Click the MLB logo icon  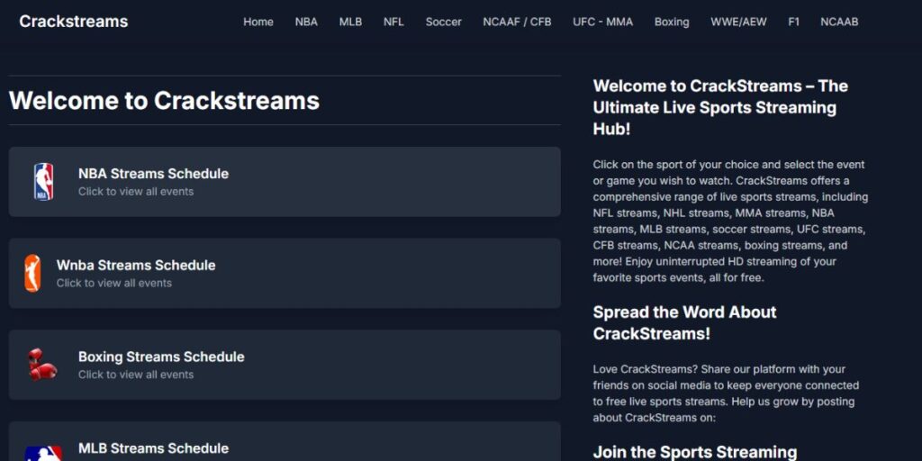(x=43, y=454)
